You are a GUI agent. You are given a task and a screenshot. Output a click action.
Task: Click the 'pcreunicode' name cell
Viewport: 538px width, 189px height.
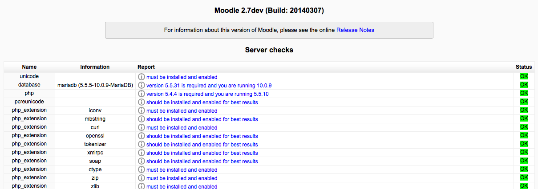coord(29,102)
